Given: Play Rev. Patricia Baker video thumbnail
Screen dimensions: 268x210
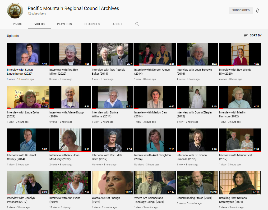Looking at the screenshot, I should point(113,54).
